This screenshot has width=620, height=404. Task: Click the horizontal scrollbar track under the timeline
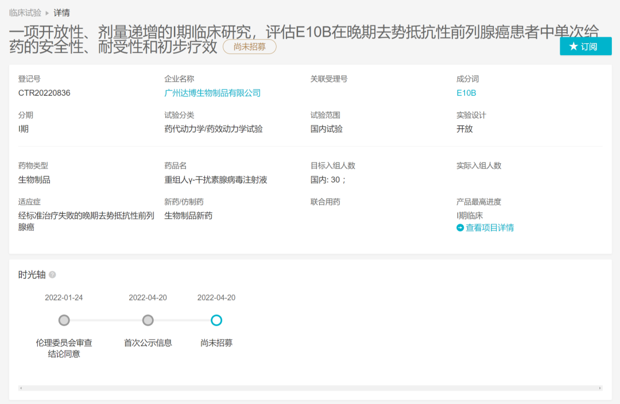click(310, 388)
